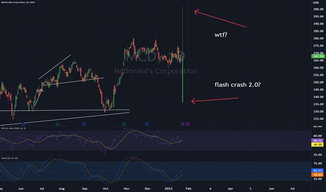Screen dimensions: 326x192
Task: Click the 225.00 price scale label
Action: click(318, 119)
